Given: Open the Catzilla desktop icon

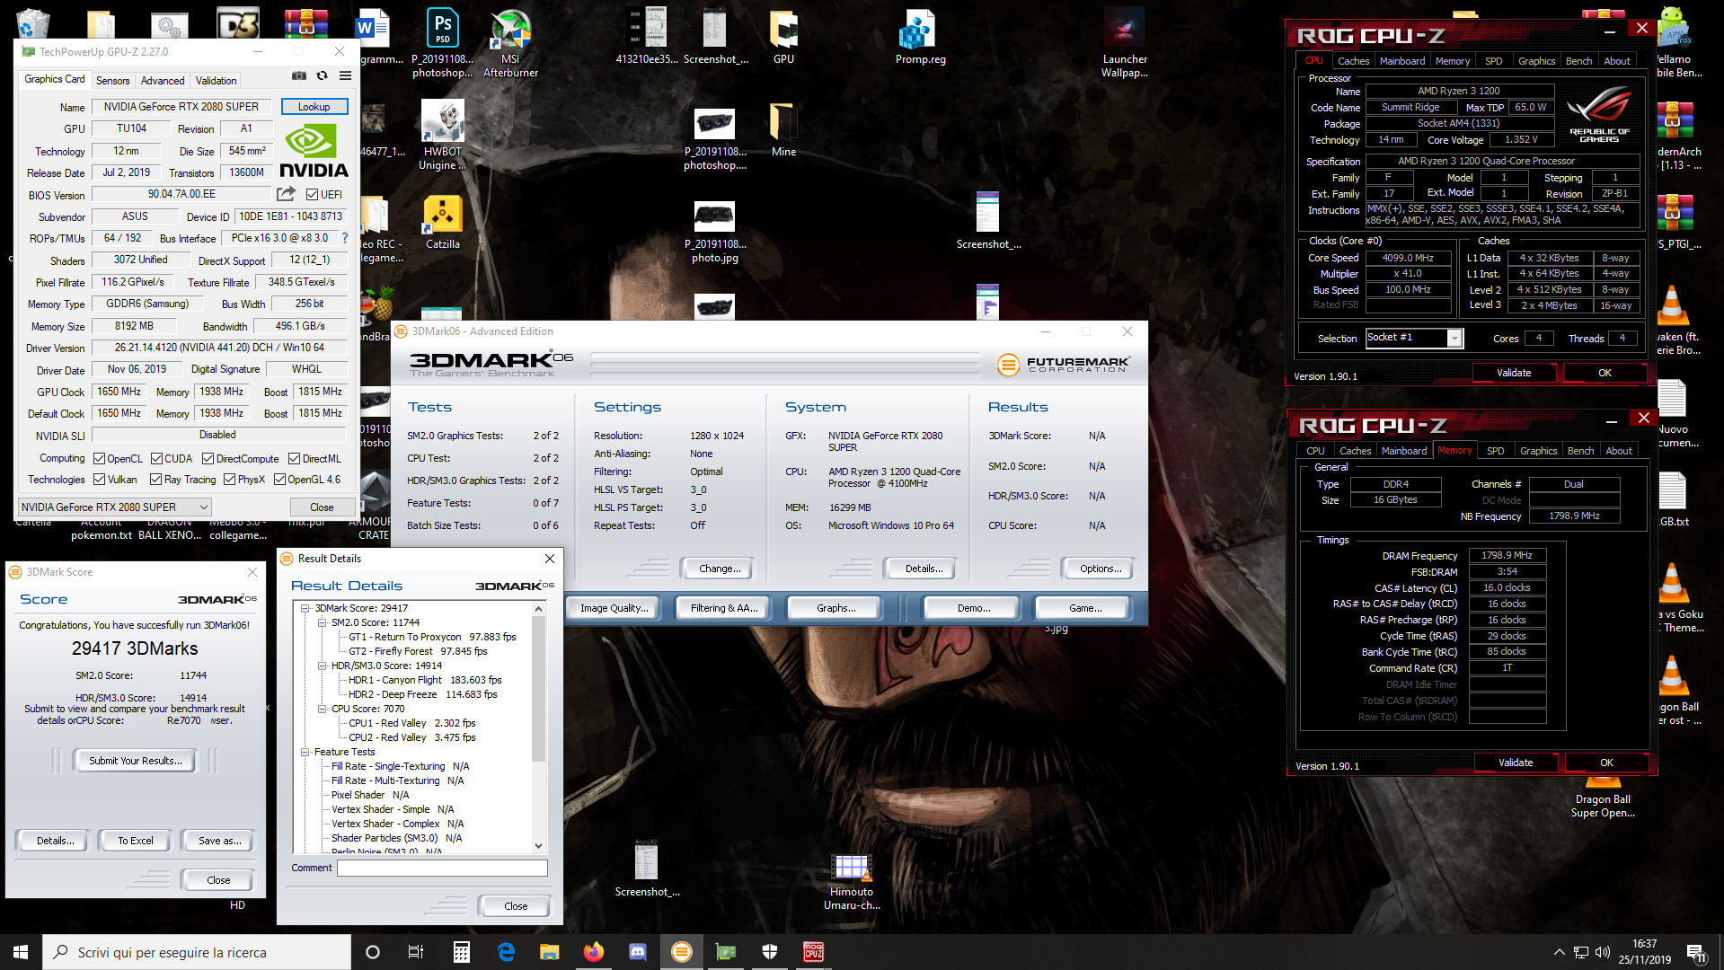Looking at the screenshot, I should click(442, 223).
